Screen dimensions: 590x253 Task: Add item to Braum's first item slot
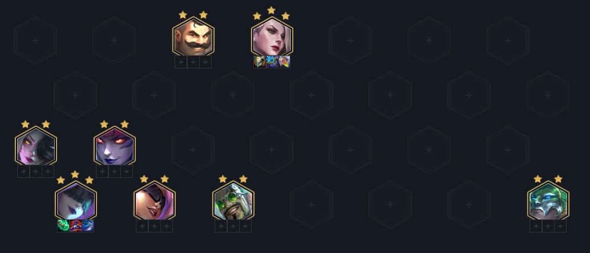tap(181, 62)
